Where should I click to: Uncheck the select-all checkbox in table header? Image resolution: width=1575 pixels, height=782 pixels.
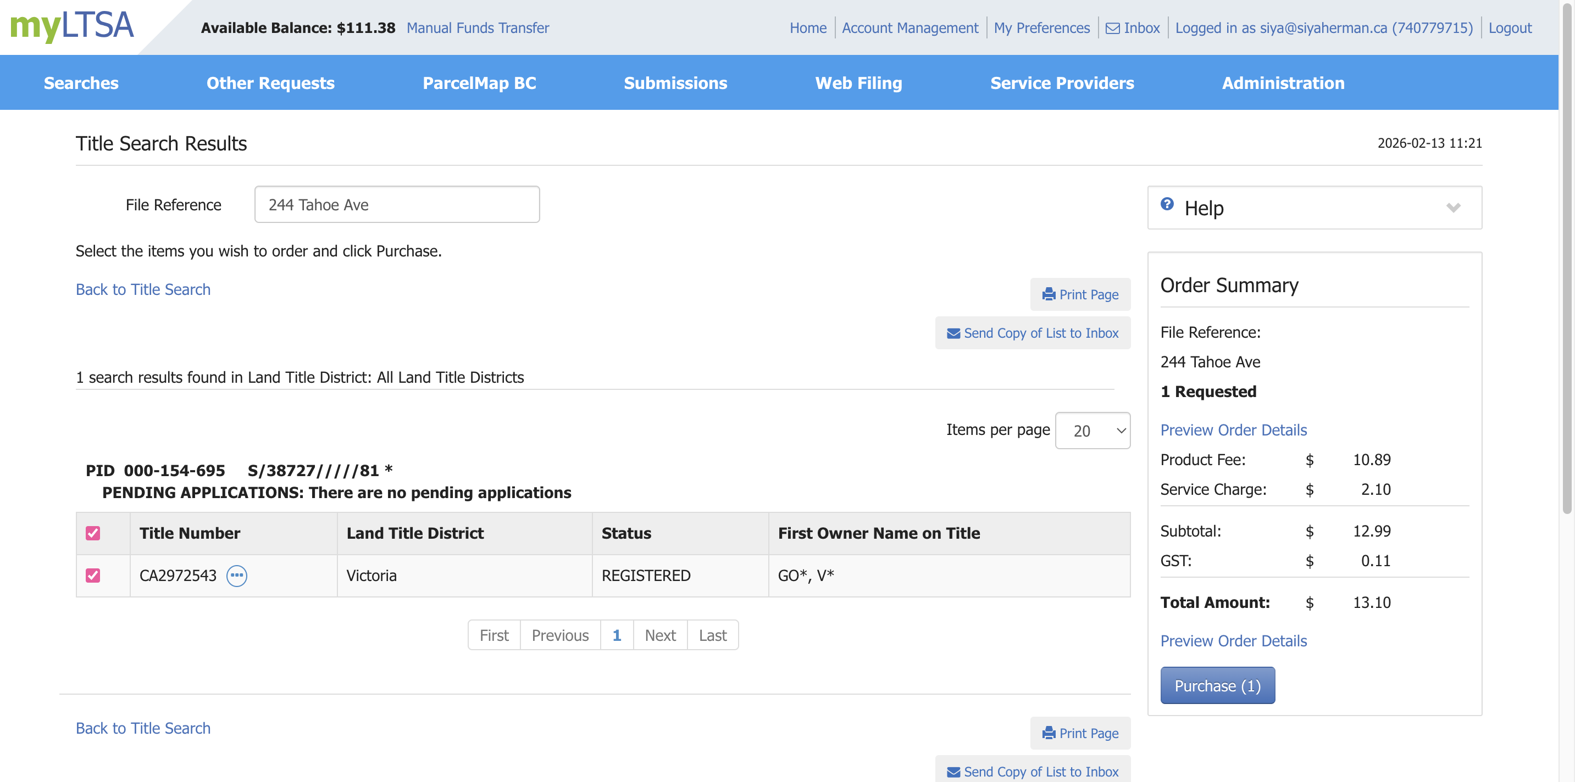(93, 533)
